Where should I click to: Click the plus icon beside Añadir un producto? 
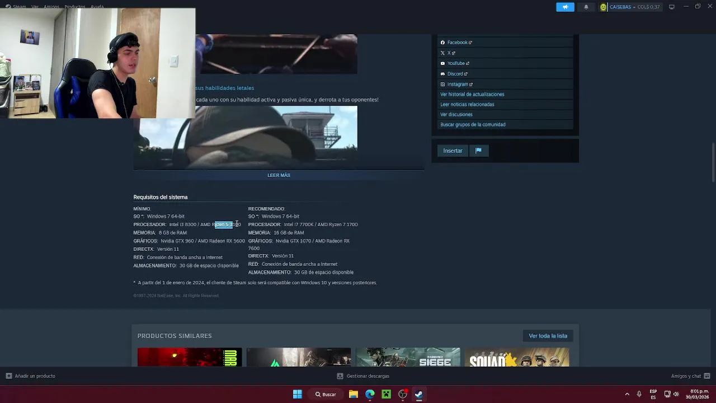[x=8, y=376]
